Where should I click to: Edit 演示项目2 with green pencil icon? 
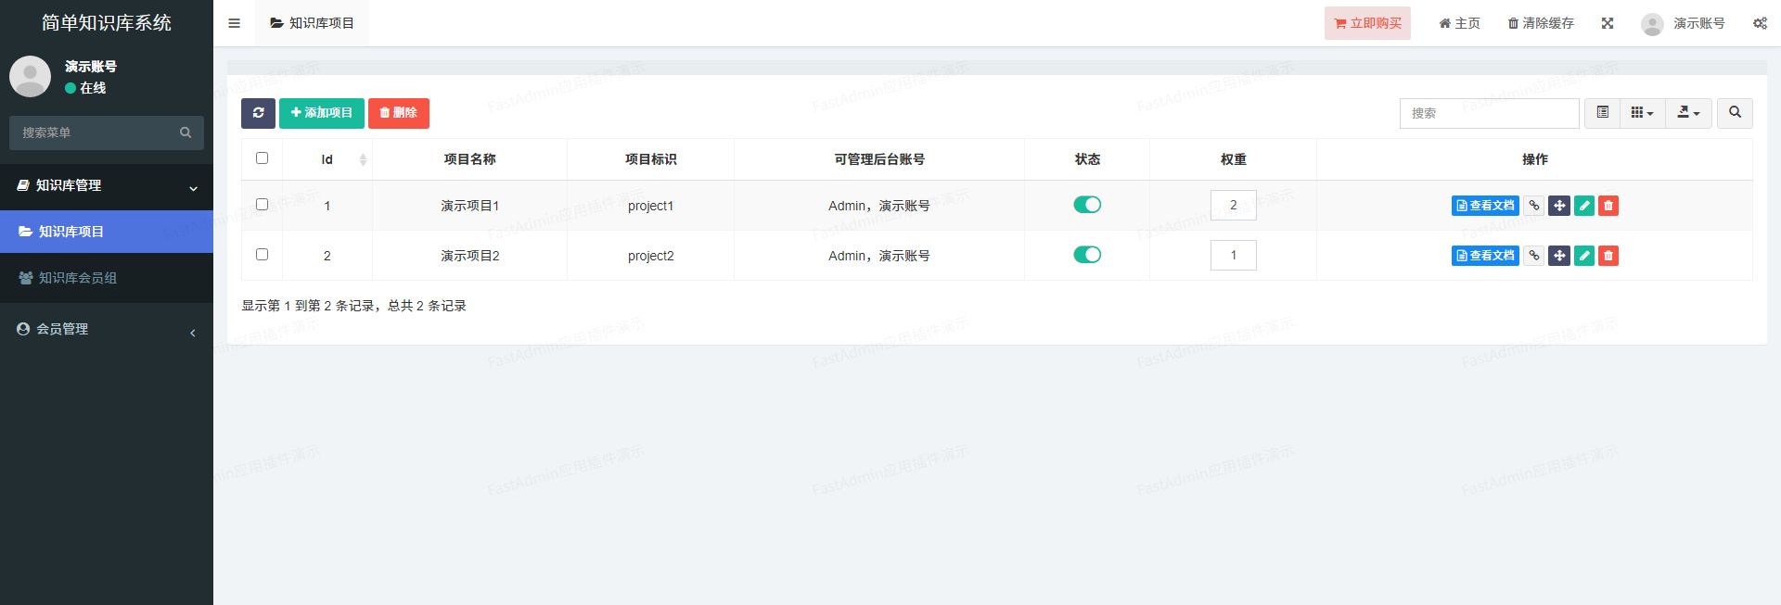click(1584, 256)
